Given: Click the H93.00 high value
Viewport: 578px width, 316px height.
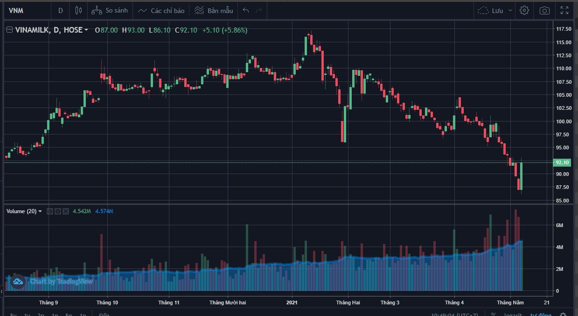Looking at the screenshot, I should [x=133, y=30].
